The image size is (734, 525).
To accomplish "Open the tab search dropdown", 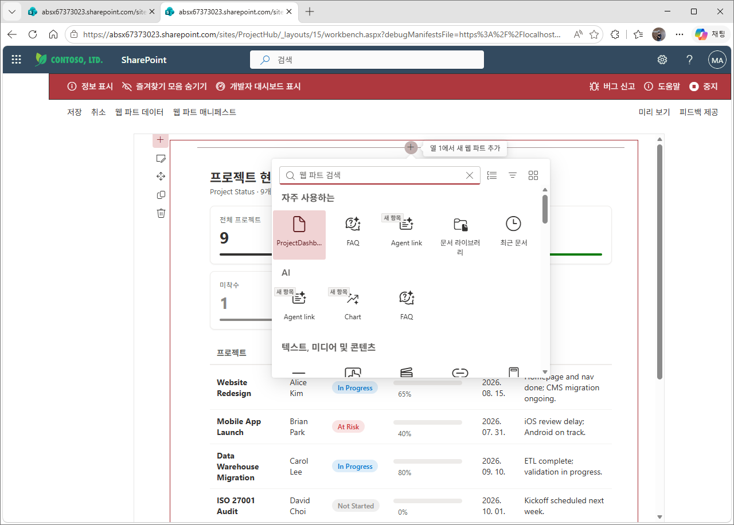I will 11,11.
